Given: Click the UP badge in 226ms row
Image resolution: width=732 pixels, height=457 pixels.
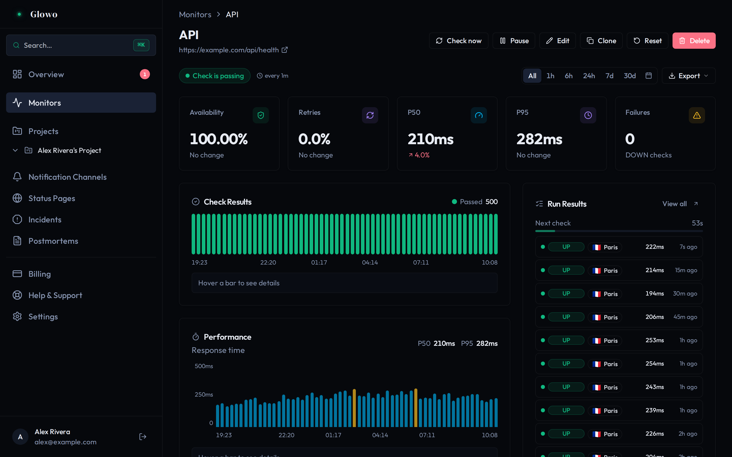Looking at the screenshot, I should pyautogui.click(x=566, y=433).
